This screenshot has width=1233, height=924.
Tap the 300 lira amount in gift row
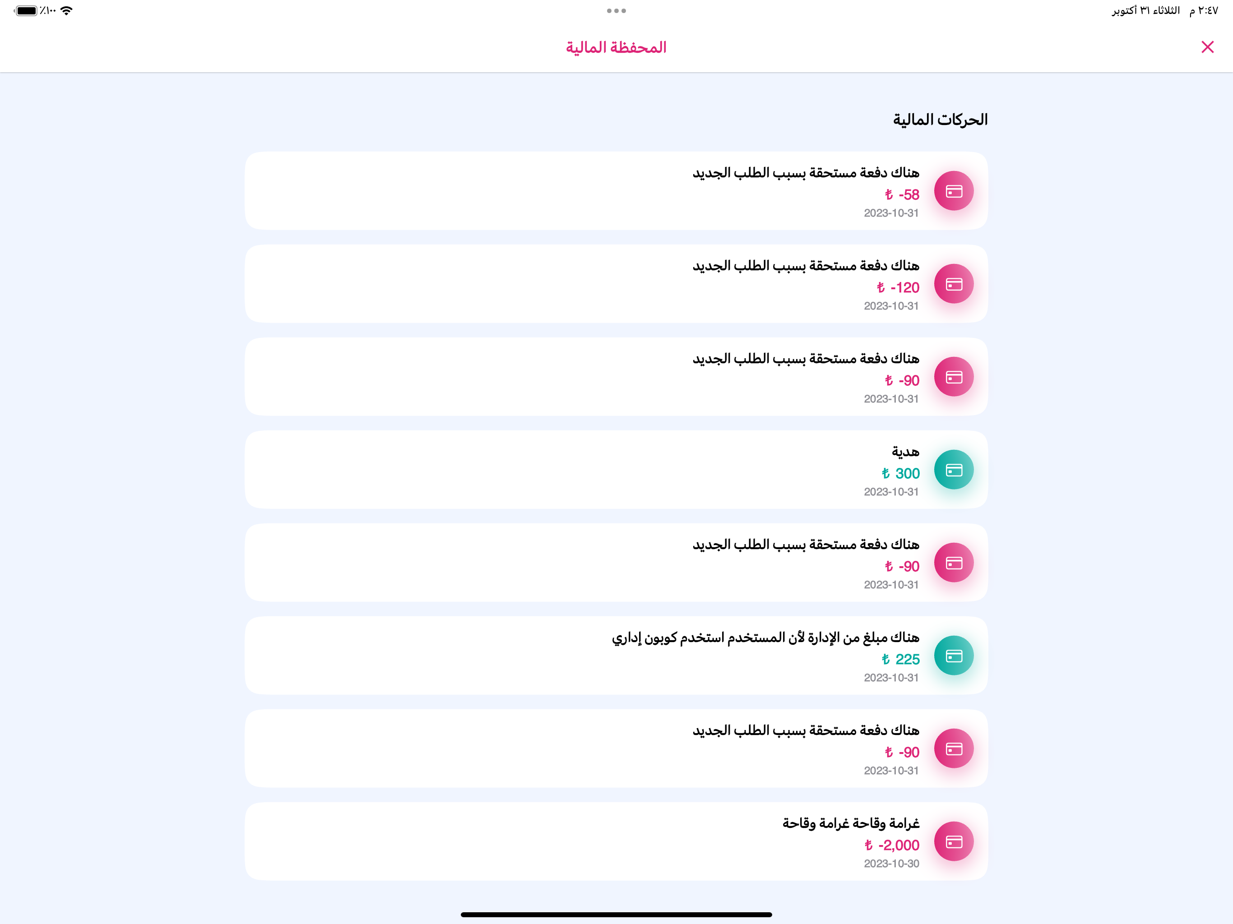(900, 474)
